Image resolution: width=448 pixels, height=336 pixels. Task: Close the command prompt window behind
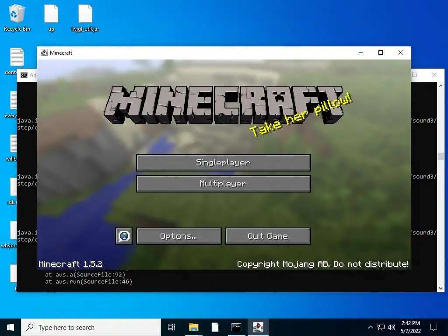click(434, 75)
